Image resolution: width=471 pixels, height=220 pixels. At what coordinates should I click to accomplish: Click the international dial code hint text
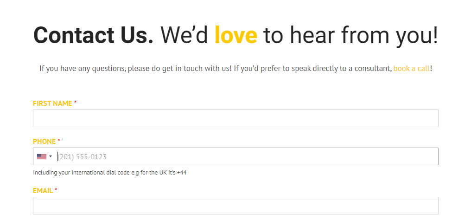110,173
